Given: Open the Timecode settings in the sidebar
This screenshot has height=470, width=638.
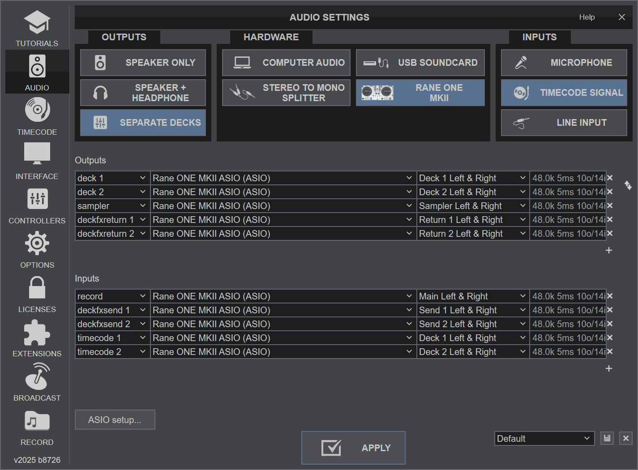Looking at the screenshot, I should [37, 116].
